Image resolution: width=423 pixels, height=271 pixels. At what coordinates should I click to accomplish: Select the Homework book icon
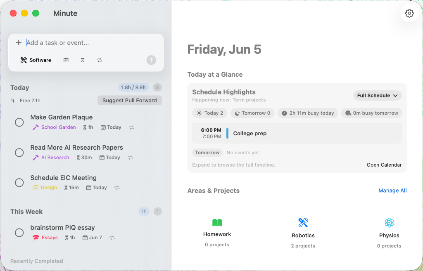click(217, 222)
